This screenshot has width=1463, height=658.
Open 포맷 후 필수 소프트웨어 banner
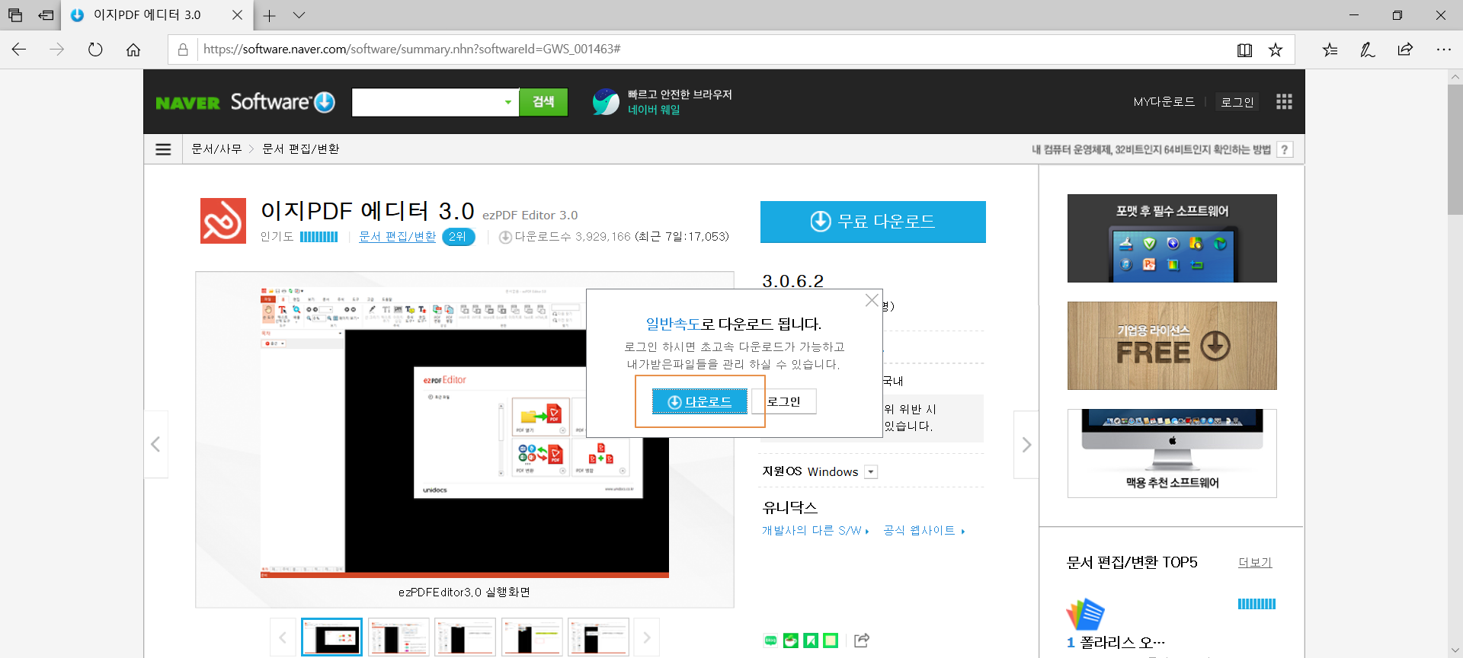1172,238
